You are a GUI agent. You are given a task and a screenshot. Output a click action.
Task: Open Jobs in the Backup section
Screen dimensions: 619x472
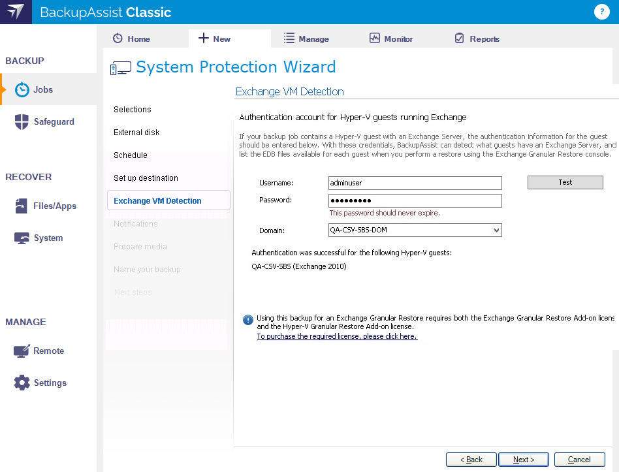click(48, 89)
